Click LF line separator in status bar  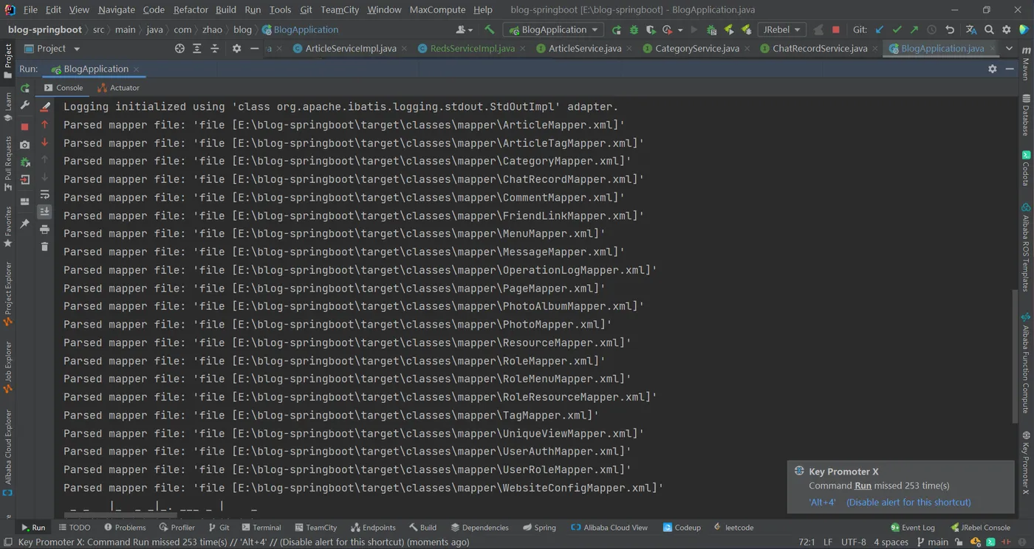point(828,542)
